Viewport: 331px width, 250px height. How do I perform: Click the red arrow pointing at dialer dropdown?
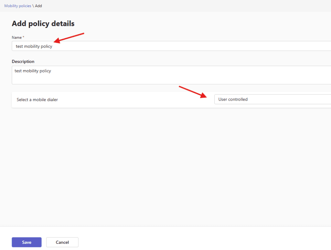193,92
